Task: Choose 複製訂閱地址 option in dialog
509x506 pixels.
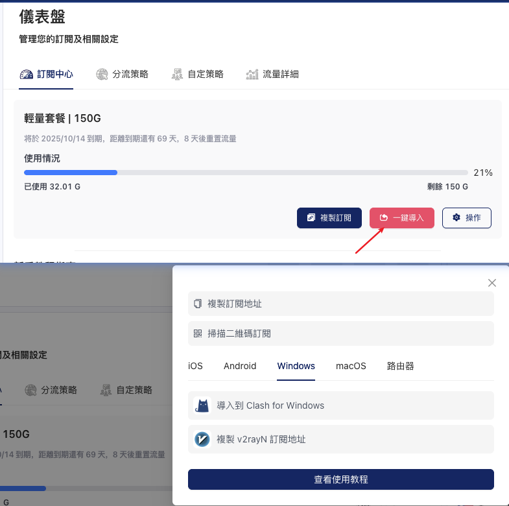Action: click(x=341, y=304)
